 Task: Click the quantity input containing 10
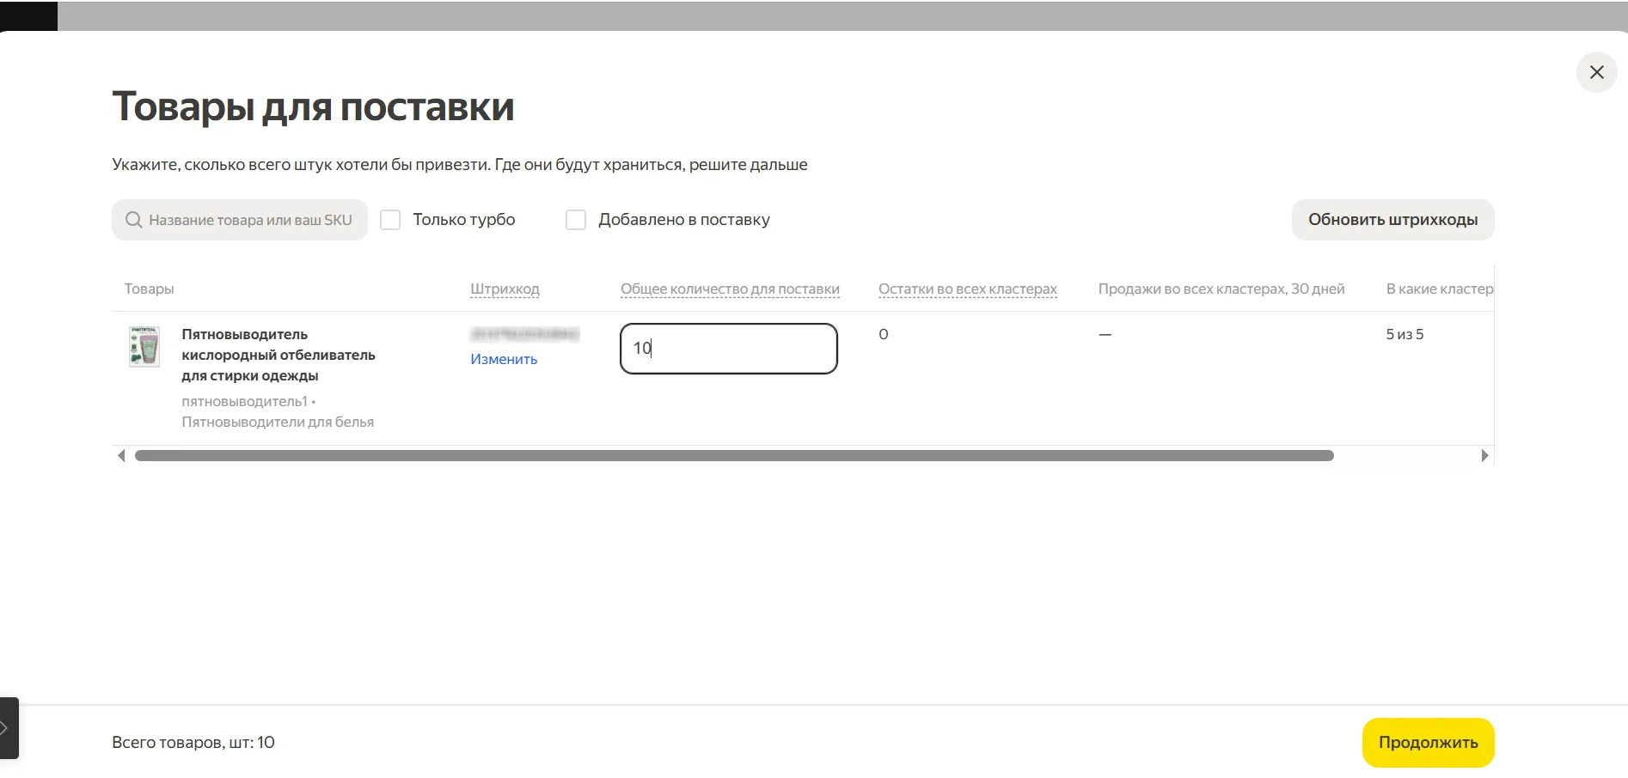tap(728, 348)
